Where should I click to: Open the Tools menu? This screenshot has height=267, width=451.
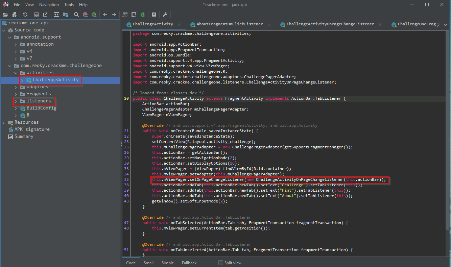69,5
